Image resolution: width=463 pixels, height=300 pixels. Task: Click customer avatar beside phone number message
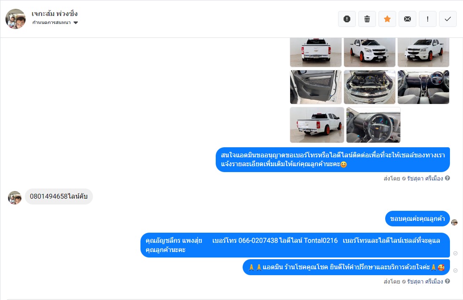(x=15, y=198)
